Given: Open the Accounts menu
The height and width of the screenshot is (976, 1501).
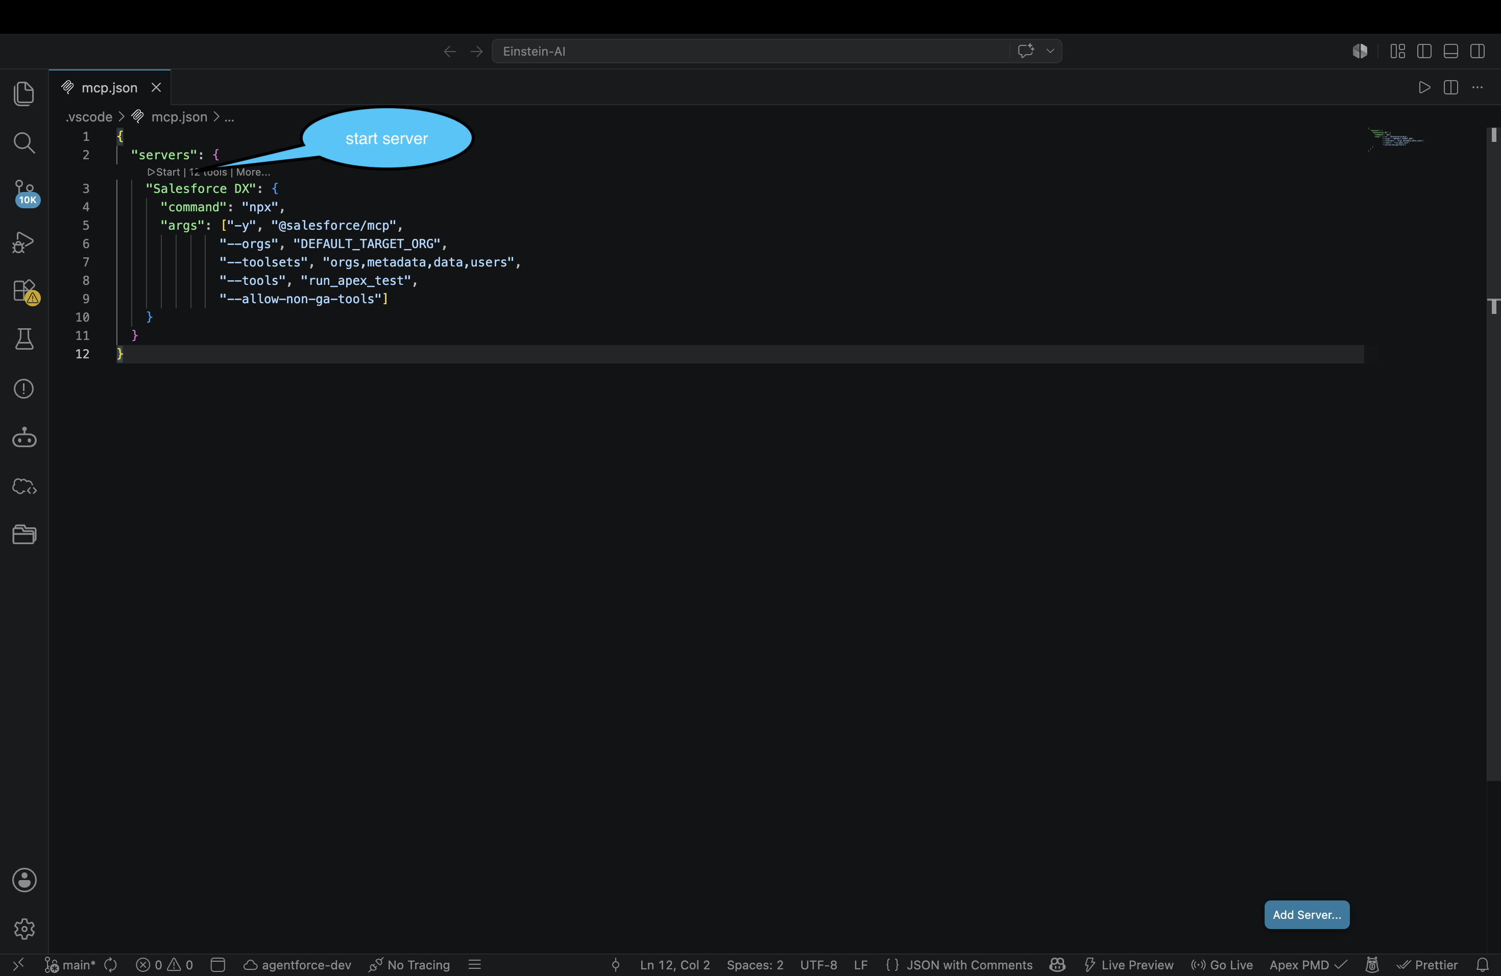Looking at the screenshot, I should click(24, 880).
